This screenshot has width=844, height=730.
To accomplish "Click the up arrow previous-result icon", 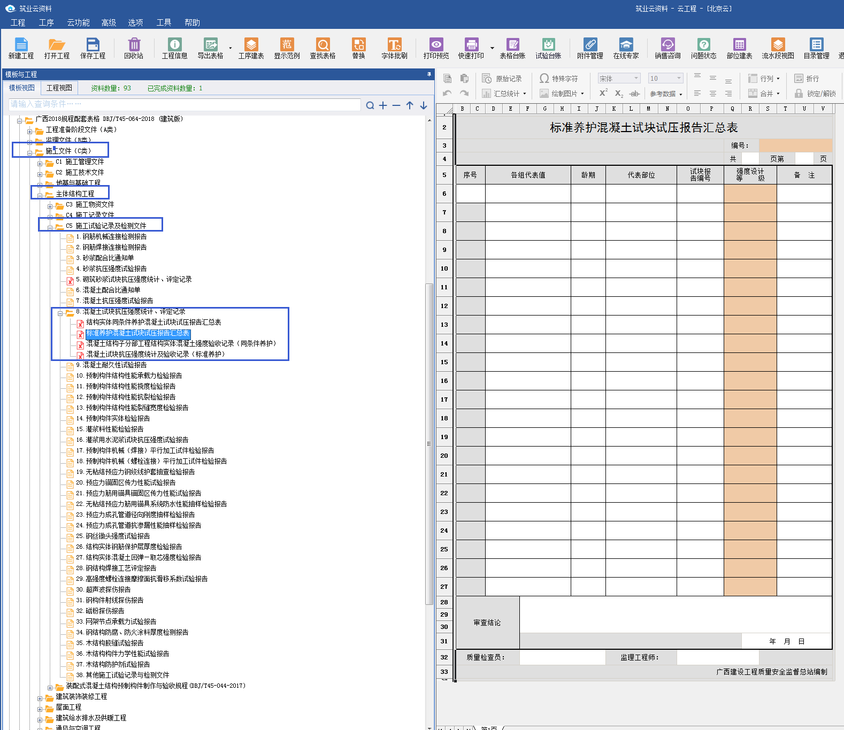I will 410,105.
